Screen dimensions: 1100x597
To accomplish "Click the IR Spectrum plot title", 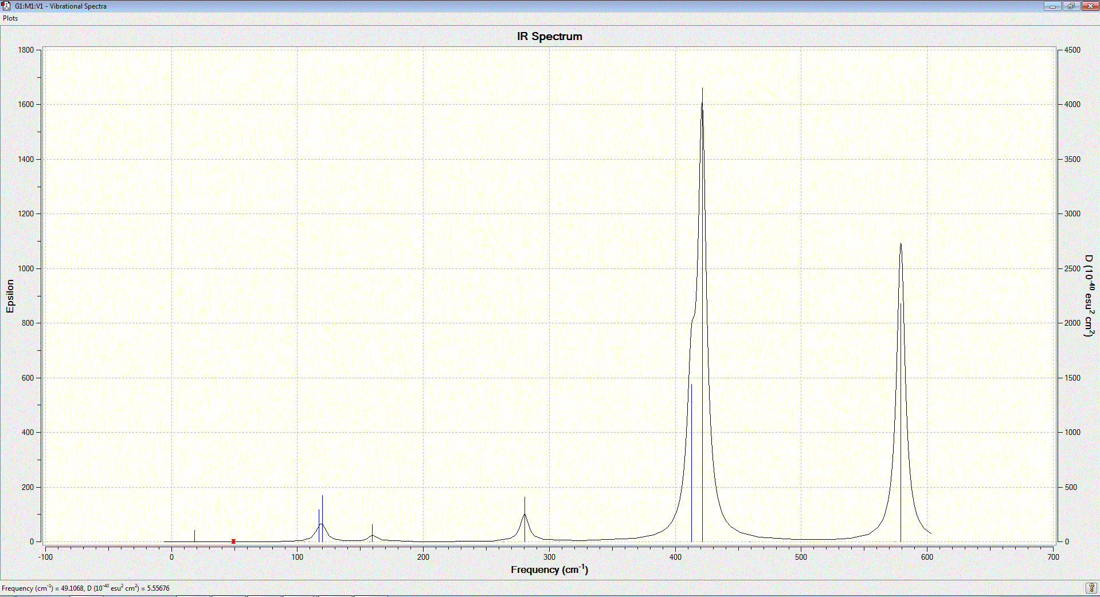I will coord(549,36).
